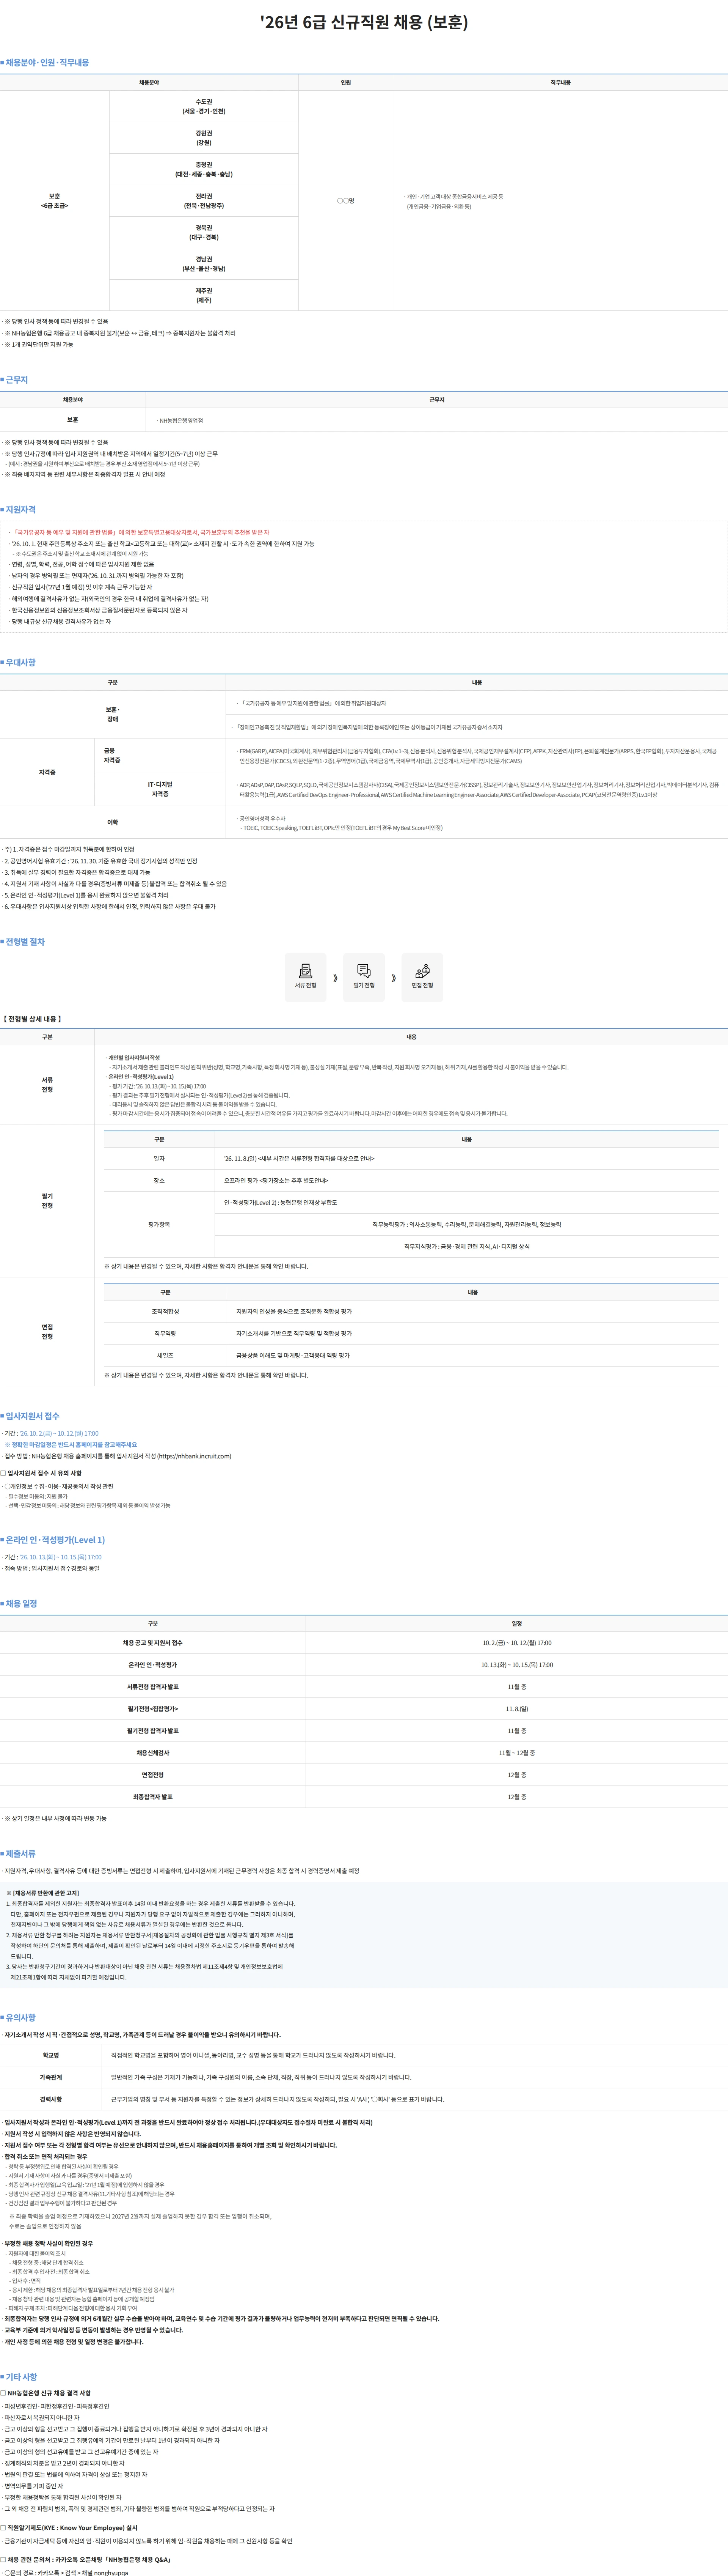Click the 수도권 (서울·경기·인천) table cell

pyautogui.click(x=204, y=106)
